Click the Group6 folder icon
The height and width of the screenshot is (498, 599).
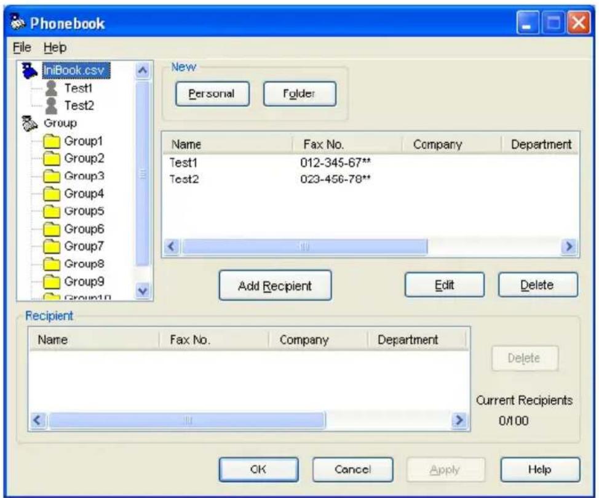52,229
